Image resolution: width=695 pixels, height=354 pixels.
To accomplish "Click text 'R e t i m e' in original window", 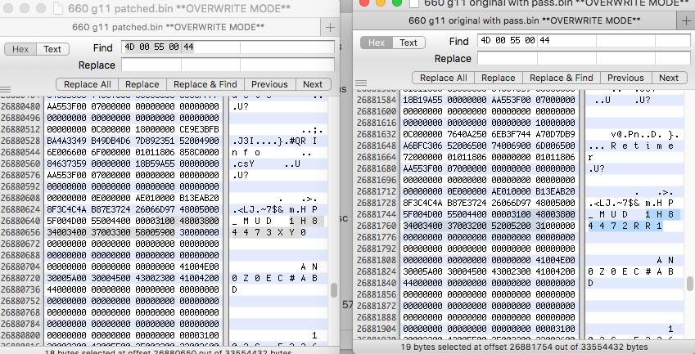I will (643, 146).
